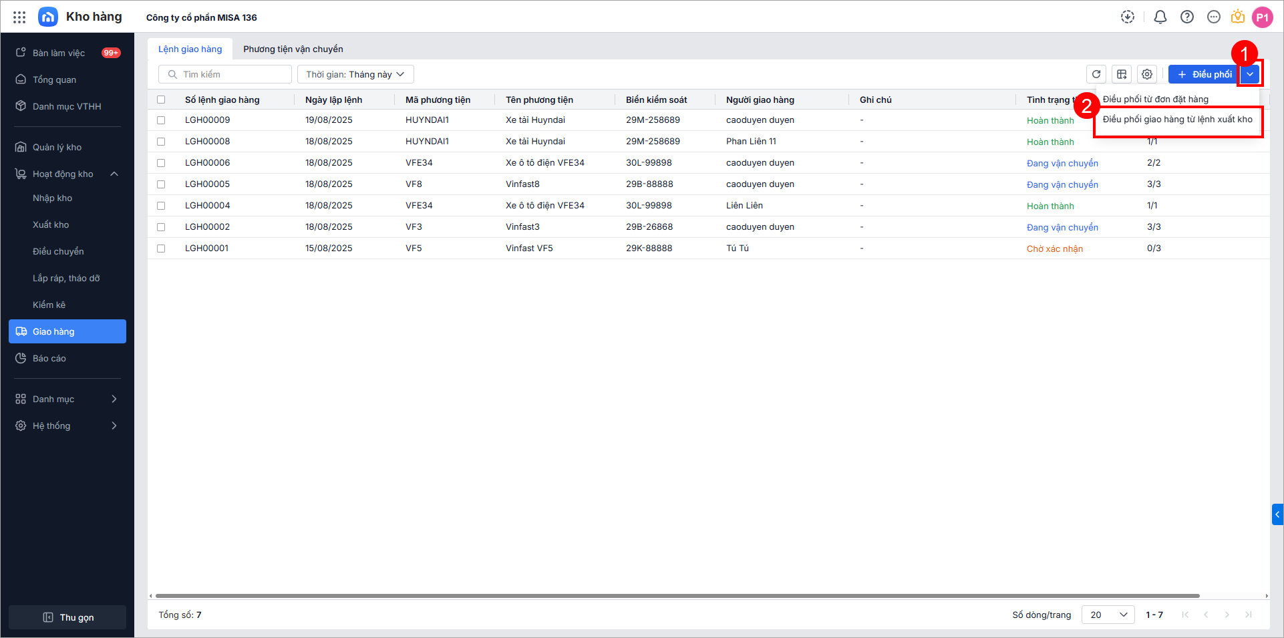Click the horizontal scrollbar below the table

tap(677, 595)
